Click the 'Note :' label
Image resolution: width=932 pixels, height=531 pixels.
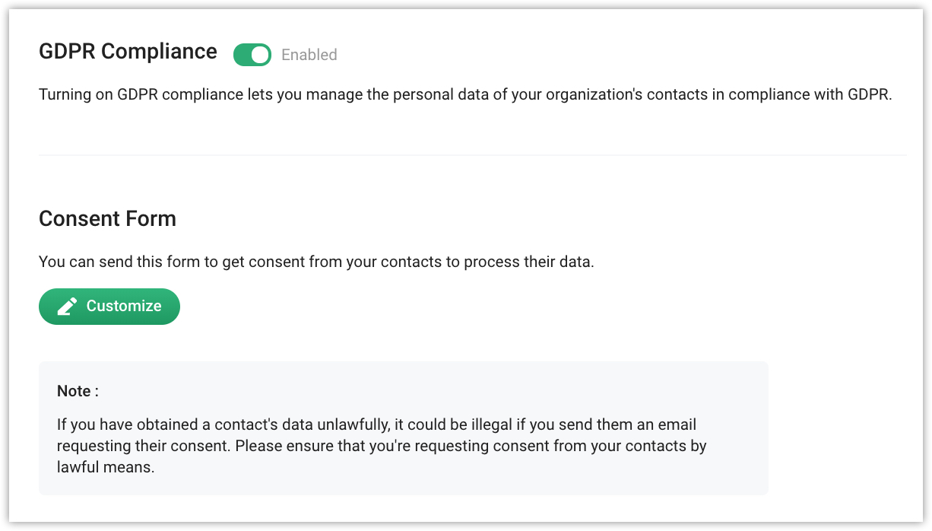78,391
